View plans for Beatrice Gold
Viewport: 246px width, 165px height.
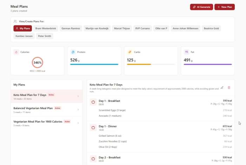tap(211, 28)
